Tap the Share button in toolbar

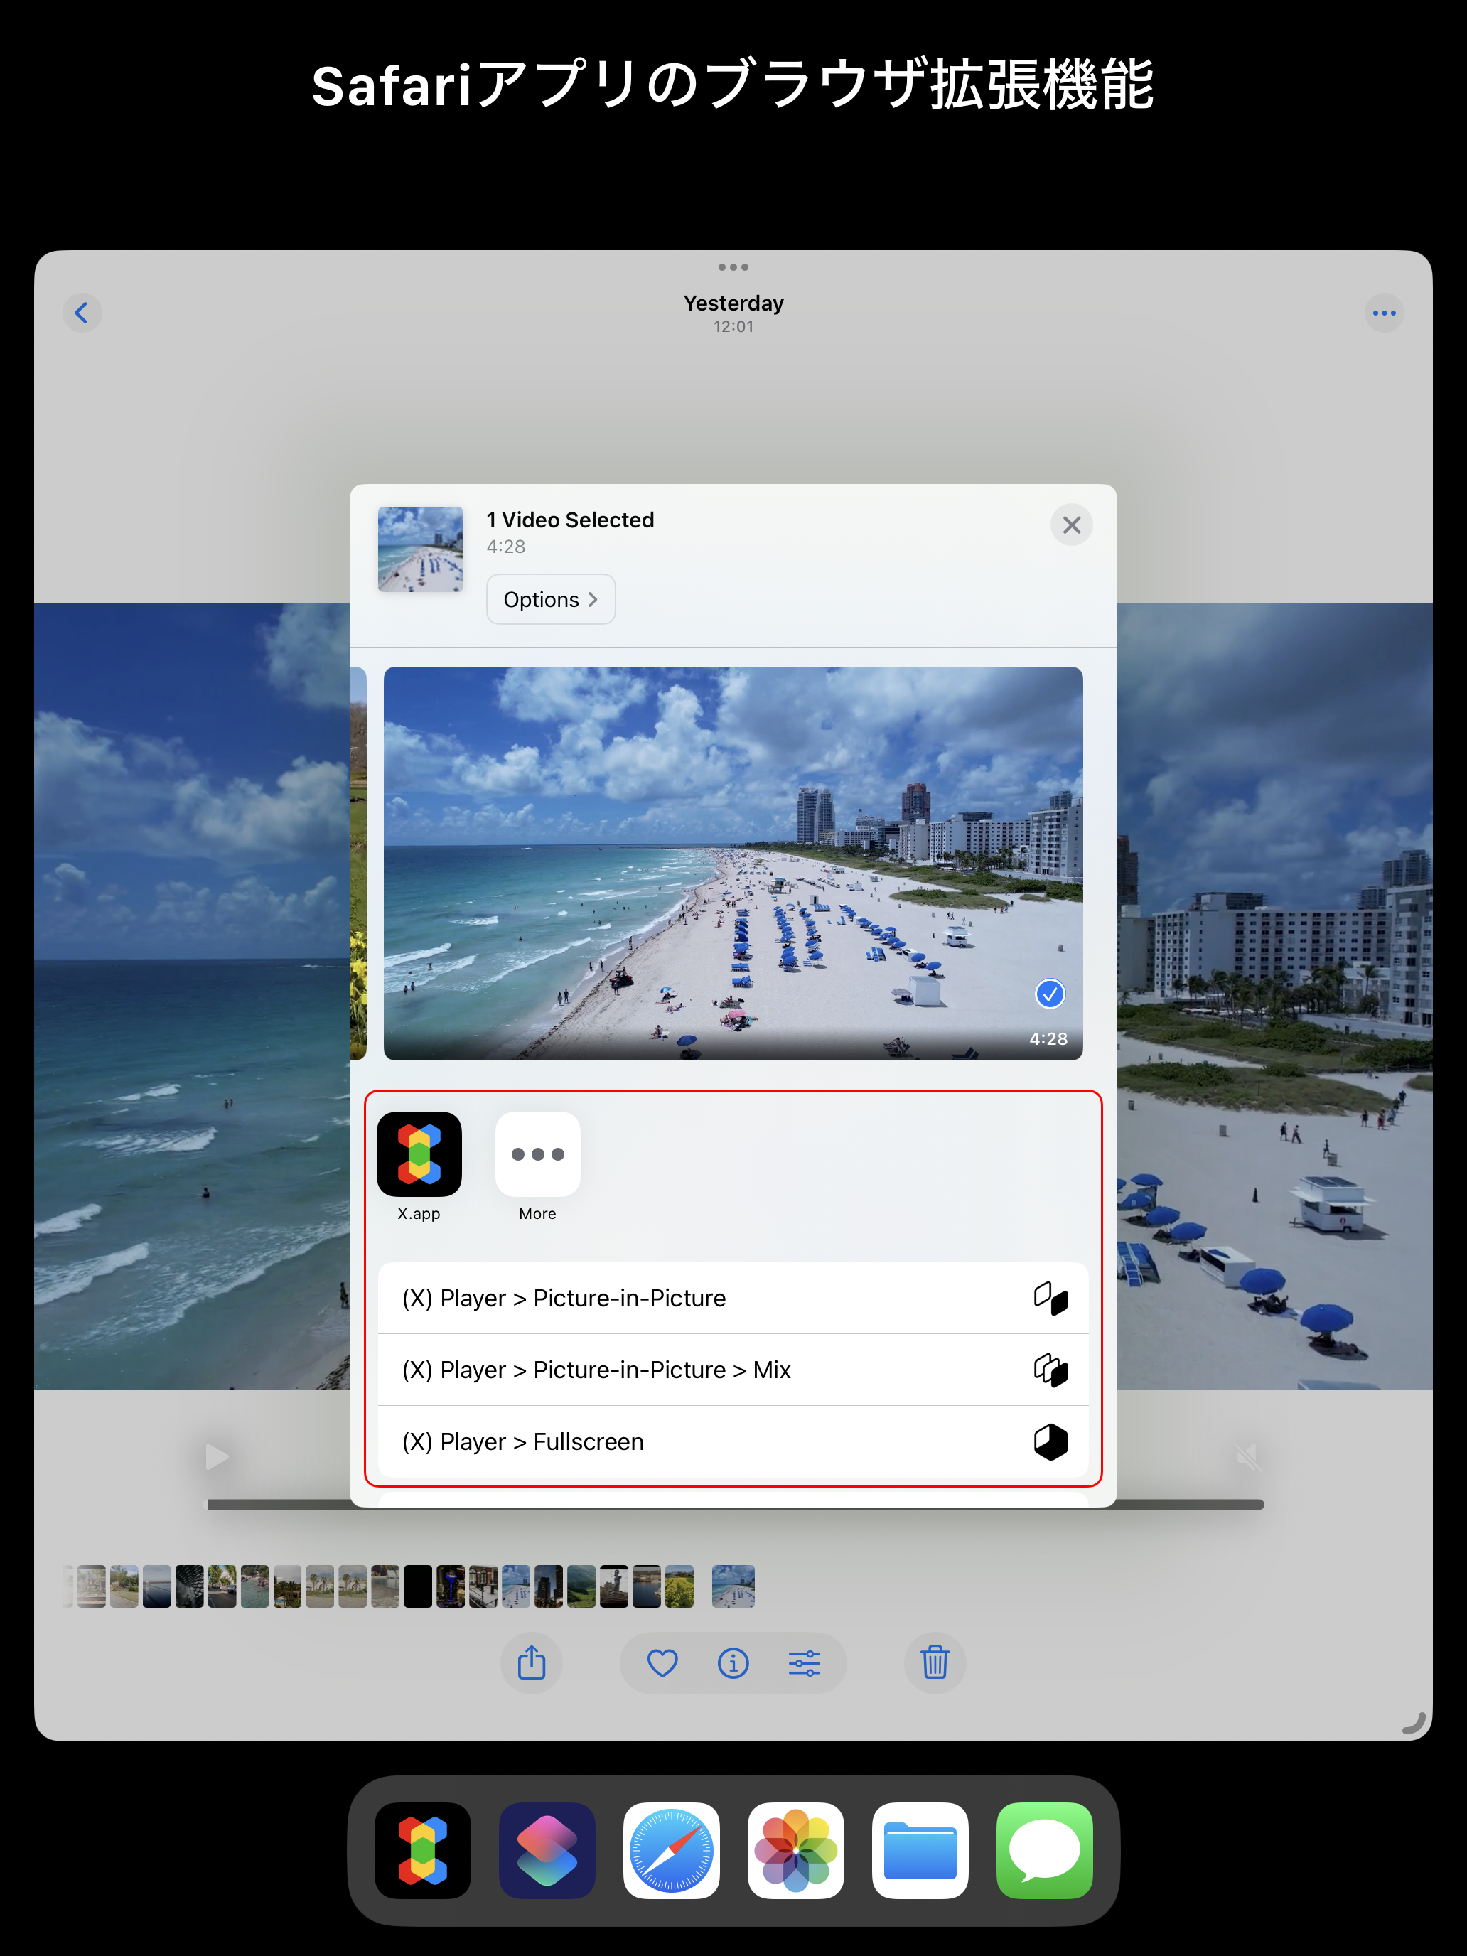532,1662
